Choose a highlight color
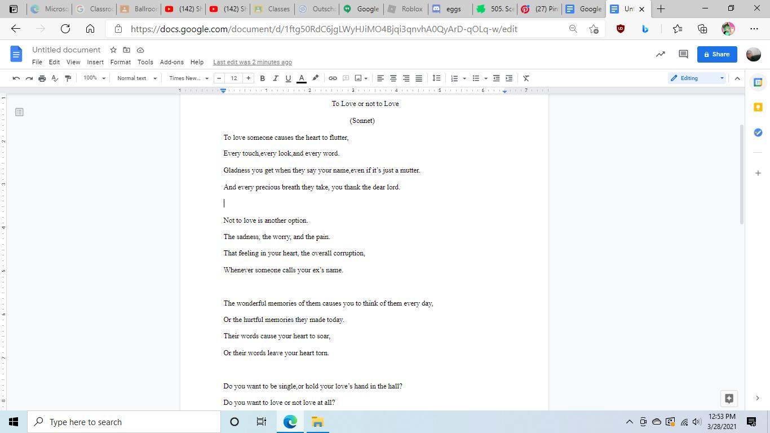 pyautogui.click(x=316, y=78)
